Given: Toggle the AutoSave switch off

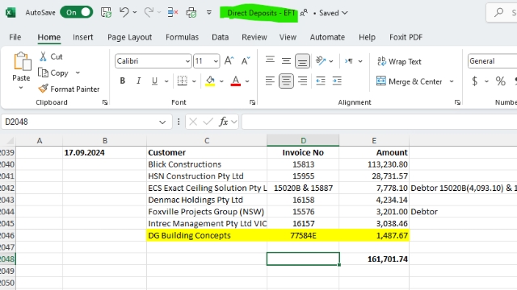Looking at the screenshot, I should [x=76, y=13].
